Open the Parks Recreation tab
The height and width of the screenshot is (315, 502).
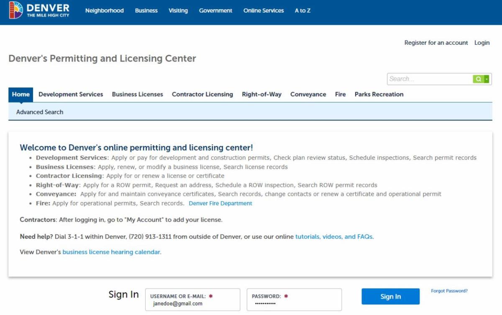(x=379, y=95)
